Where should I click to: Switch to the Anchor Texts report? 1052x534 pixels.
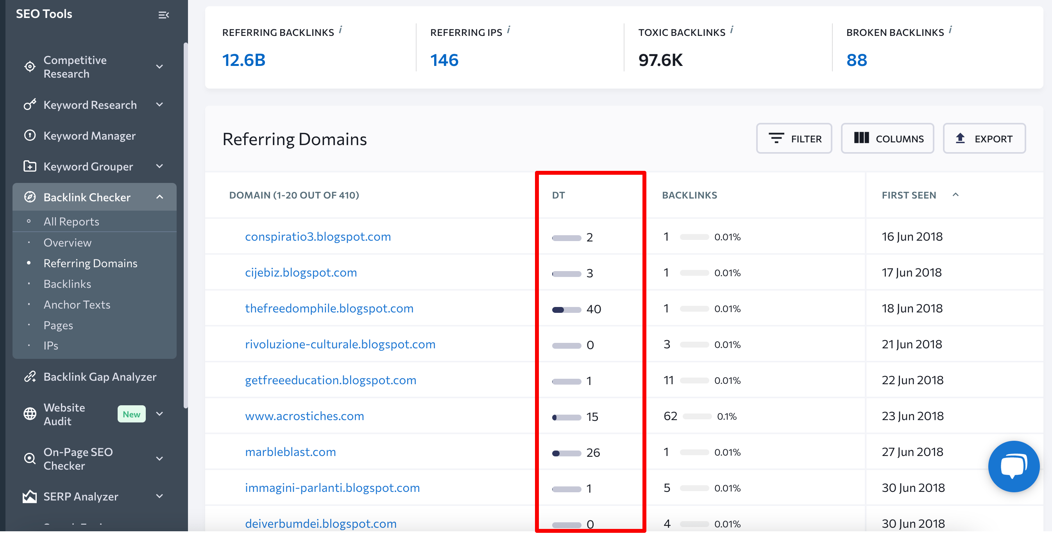pyautogui.click(x=77, y=304)
